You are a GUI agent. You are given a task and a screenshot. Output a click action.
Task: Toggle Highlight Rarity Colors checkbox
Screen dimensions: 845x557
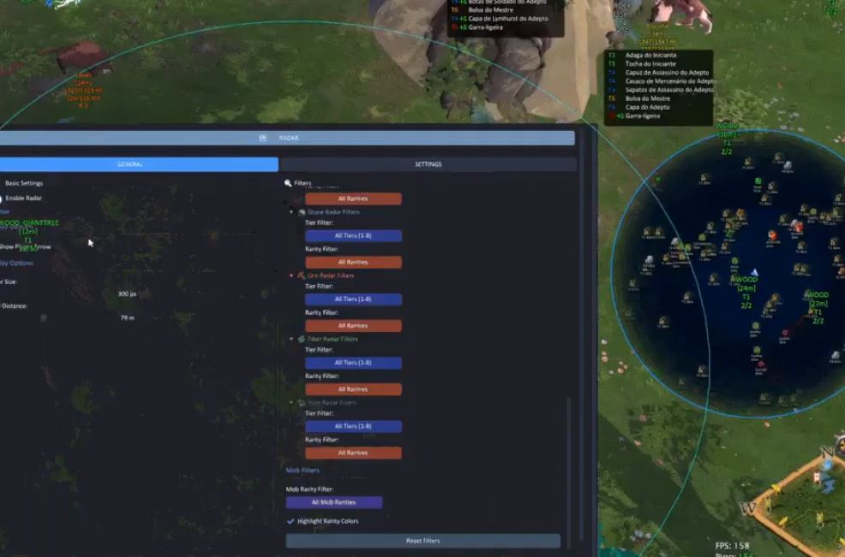coord(291,521)
